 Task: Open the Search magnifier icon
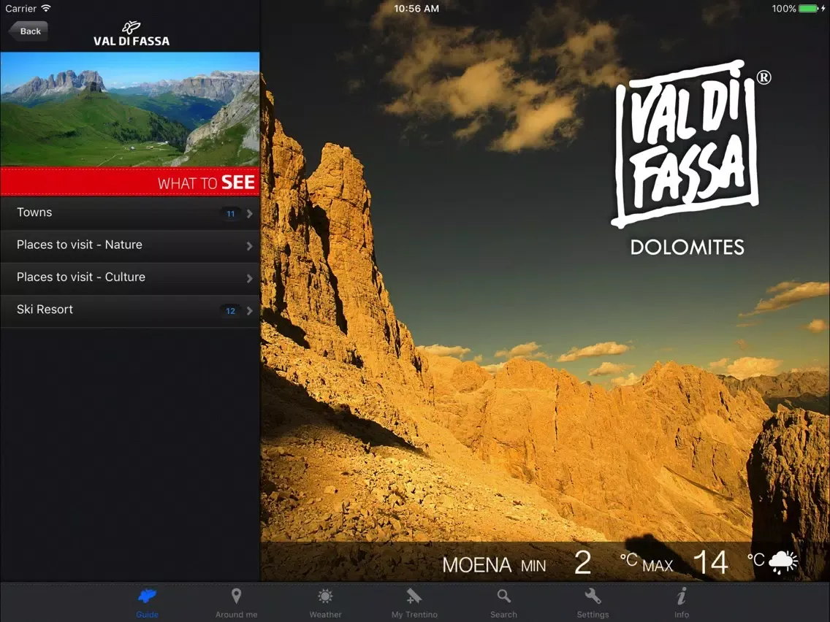click(x=503, y=596)
